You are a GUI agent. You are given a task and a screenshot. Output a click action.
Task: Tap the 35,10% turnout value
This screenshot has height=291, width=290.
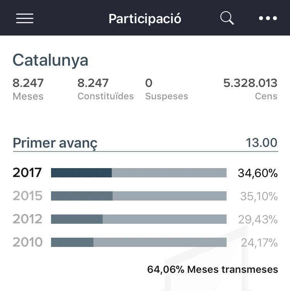point(259,196)
